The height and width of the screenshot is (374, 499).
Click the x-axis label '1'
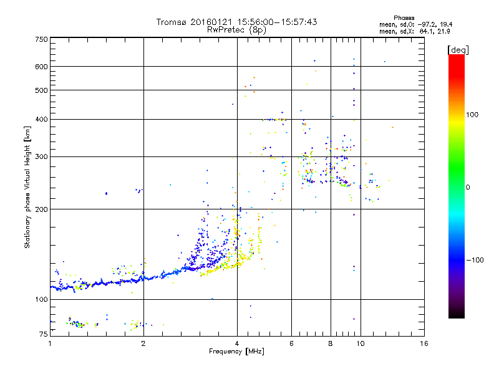[50, 343]
